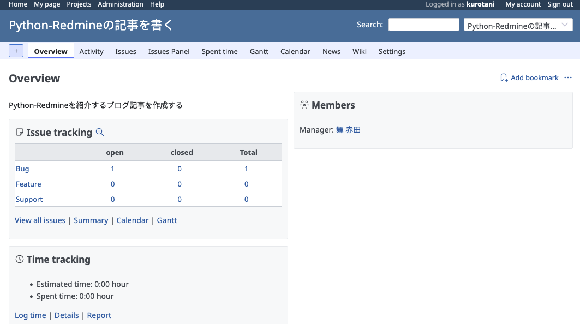Open the Summary link under issue tracking

click(91, 220)
